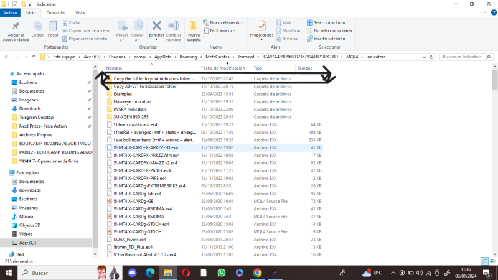Click the Cortar scissors option
Viewport: 498px width, 280px height.
point(72,22)
